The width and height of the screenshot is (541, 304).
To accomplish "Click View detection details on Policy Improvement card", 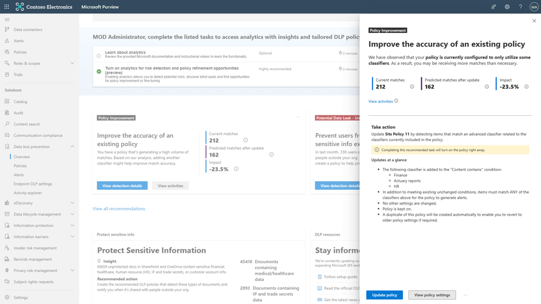I will coord(122,186).
